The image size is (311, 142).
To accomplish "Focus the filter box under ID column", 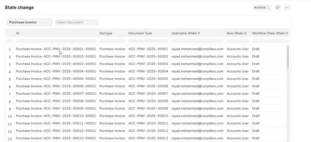I will click(56, 41).
